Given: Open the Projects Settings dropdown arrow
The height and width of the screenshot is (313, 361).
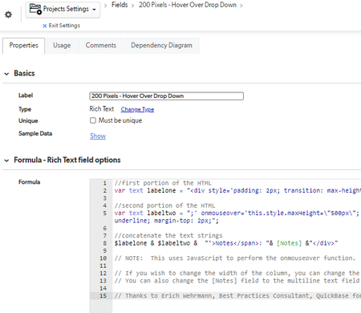Looking at the screenshot, I should coord(94,10).
